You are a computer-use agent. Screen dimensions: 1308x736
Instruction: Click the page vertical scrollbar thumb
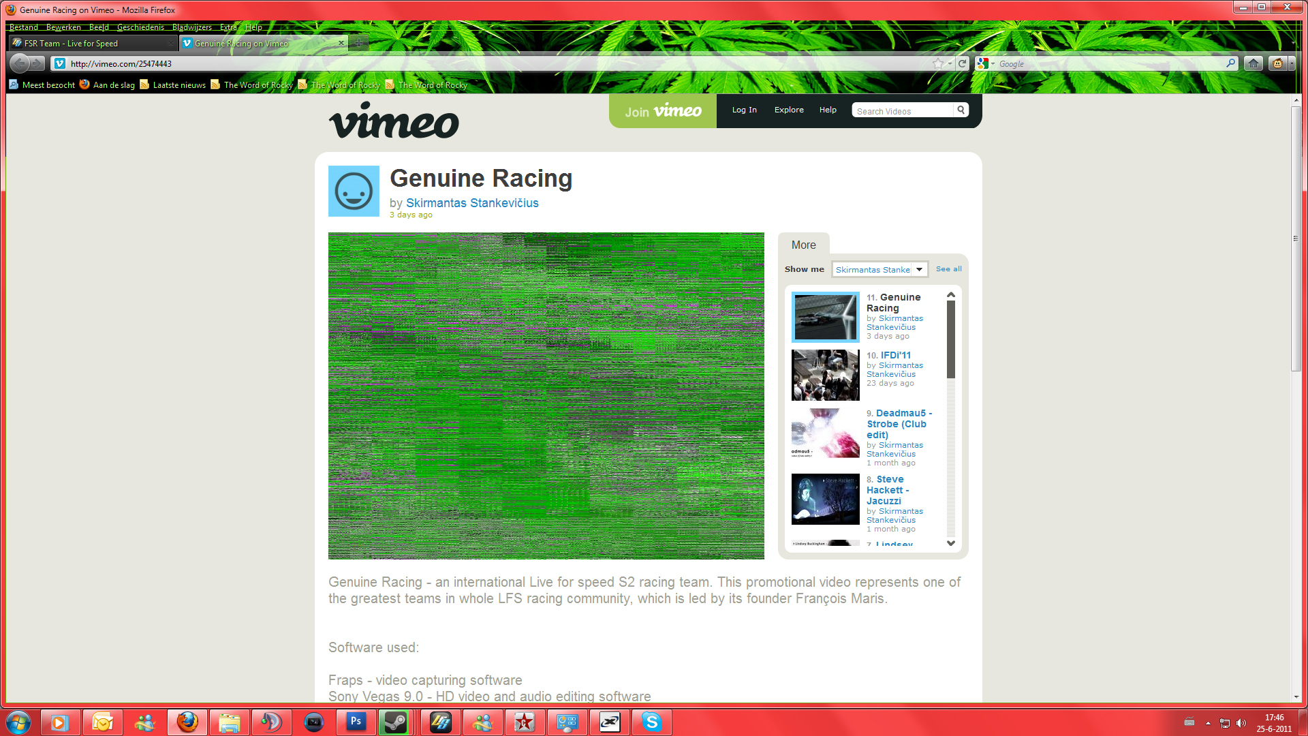point(1296,239)
